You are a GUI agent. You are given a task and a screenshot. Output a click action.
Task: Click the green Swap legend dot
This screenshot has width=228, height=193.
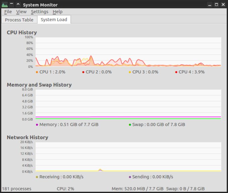pos(130,125)
